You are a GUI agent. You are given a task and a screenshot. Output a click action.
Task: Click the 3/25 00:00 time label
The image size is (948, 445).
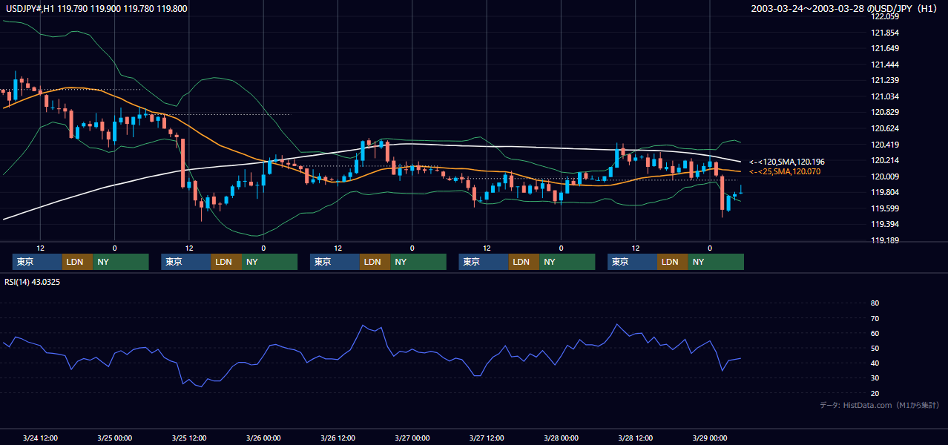point(114,438)
